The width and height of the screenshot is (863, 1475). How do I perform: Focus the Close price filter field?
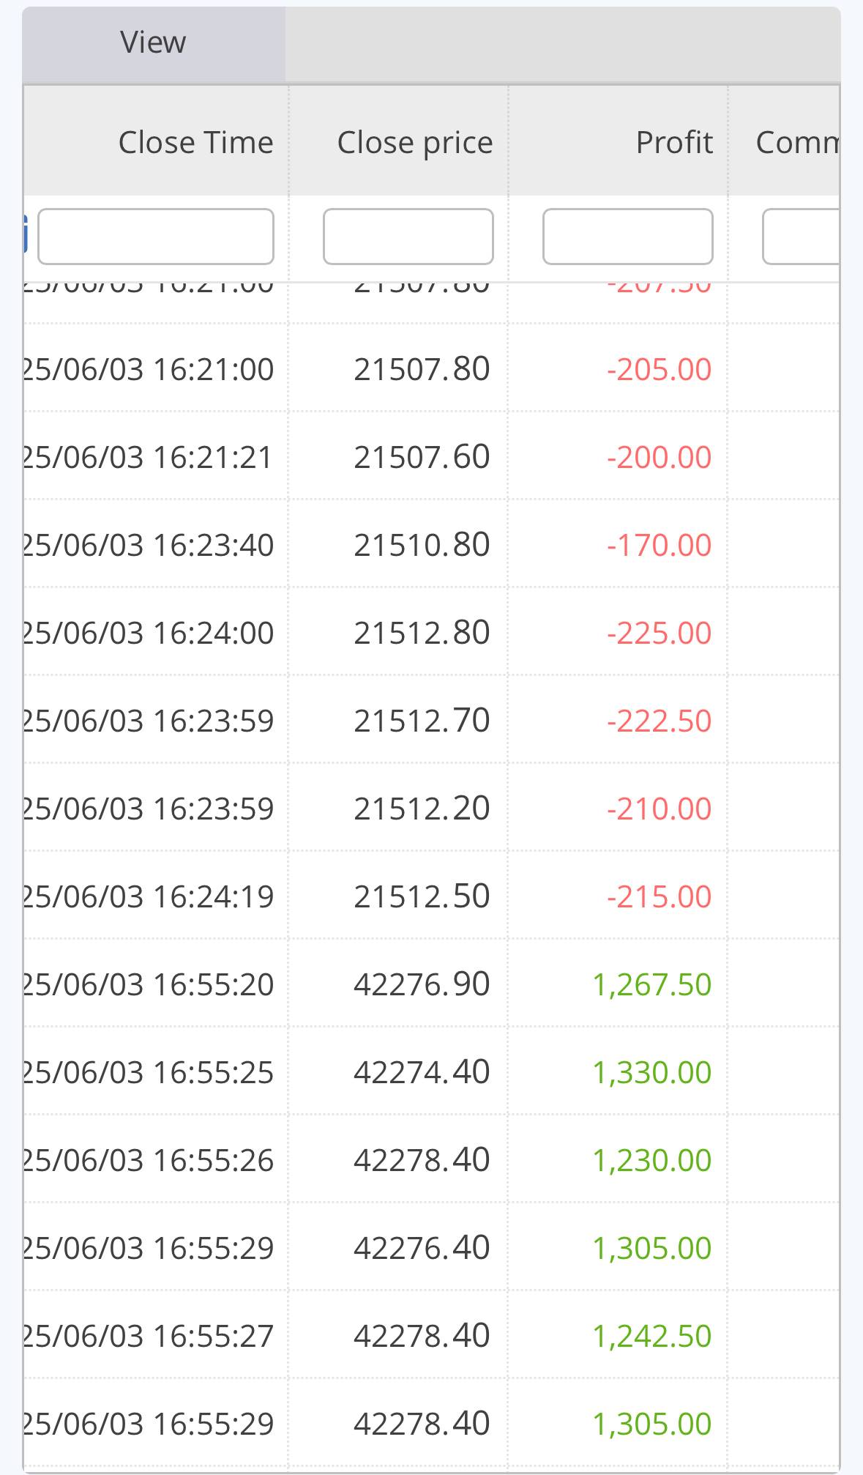[x=408, y=237]
